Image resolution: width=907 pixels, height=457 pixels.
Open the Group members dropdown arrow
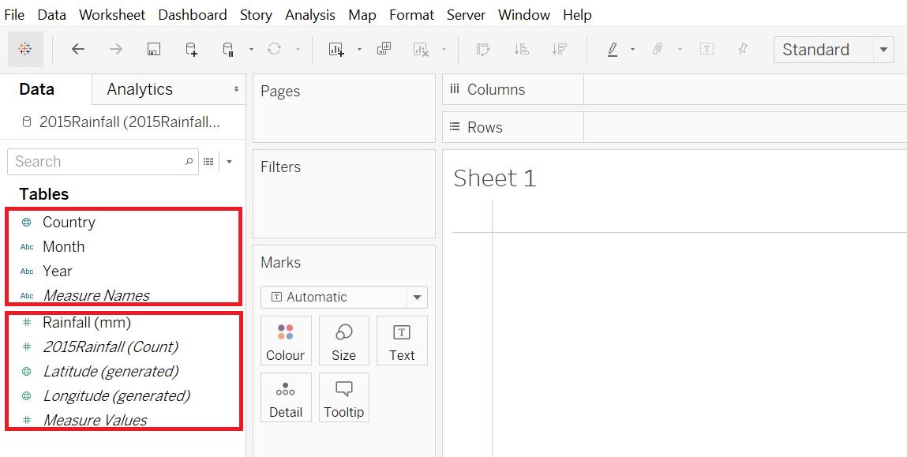click(x=680, y=50)
